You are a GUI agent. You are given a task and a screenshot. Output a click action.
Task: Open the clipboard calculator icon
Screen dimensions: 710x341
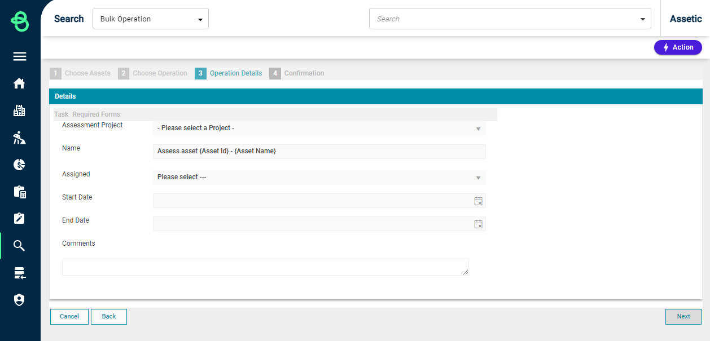(x=20, y=192)
